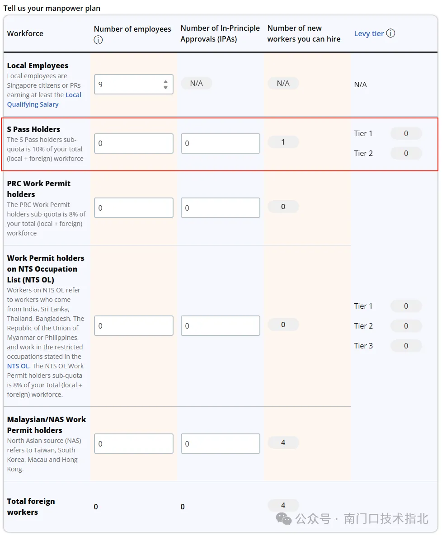Open the NTS OL link
The width and height of the screenshot is (442, 536).
18,366
